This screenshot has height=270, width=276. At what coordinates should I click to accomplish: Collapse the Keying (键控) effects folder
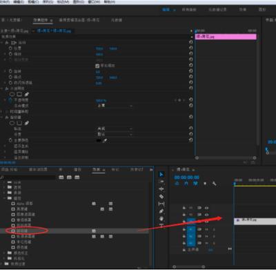(x=4, y=198)
